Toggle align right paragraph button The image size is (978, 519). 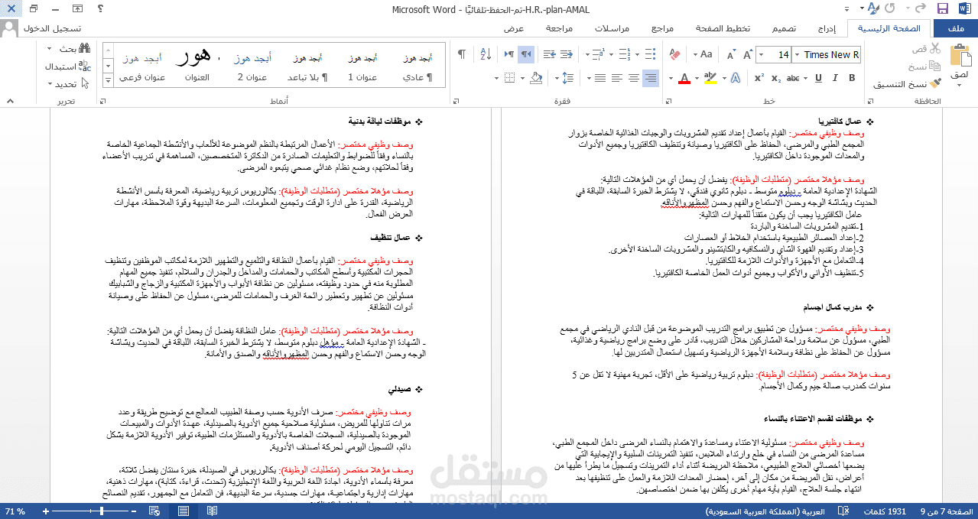tap(651, 78)
